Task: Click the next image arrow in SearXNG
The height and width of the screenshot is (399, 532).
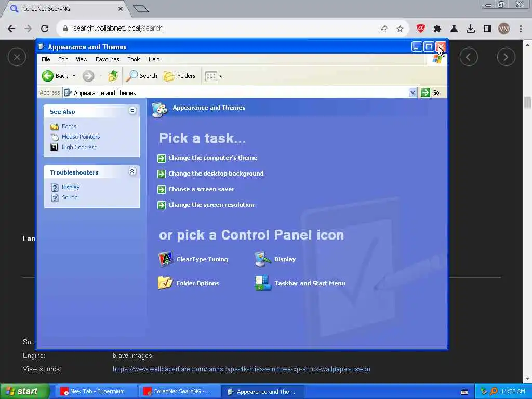Action: [506, 57]
